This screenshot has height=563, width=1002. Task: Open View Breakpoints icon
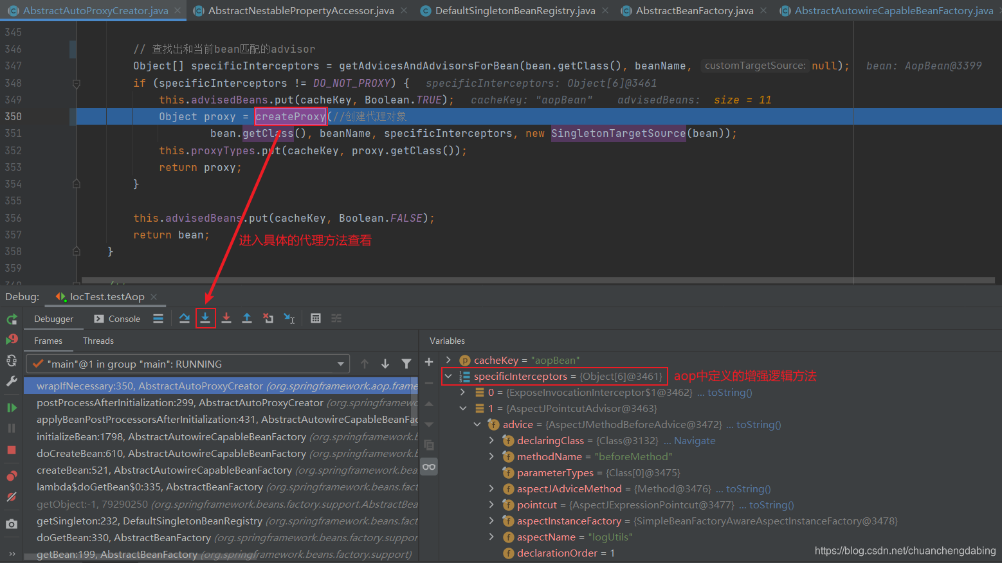tap(12, 476)
